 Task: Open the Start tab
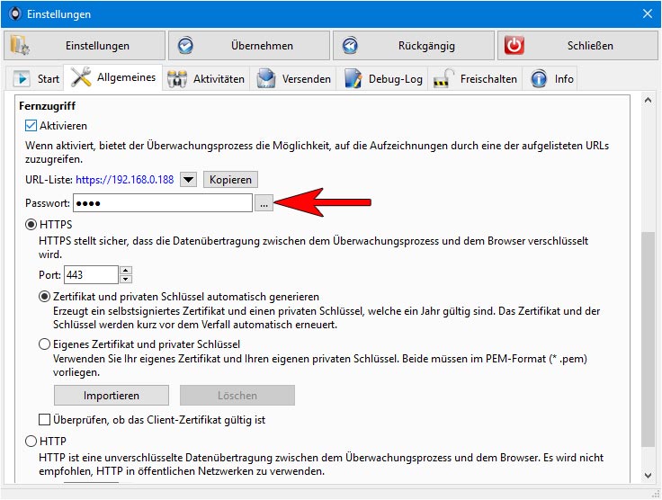(x=35, y=79)
